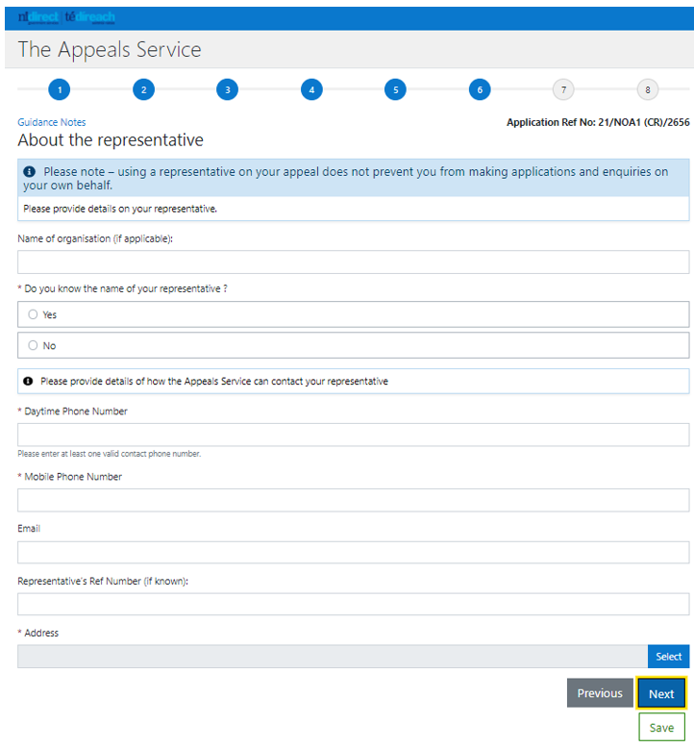Go back with the Previous button
694x748 pixels.
point(599,693)
